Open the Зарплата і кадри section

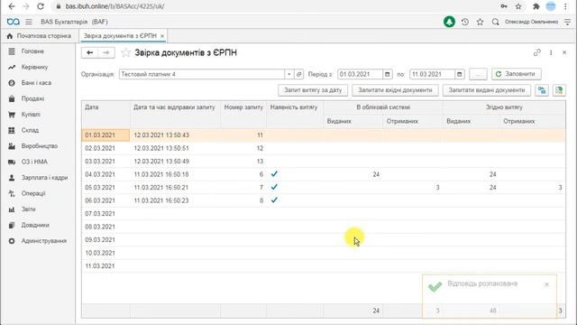[44, 178]
